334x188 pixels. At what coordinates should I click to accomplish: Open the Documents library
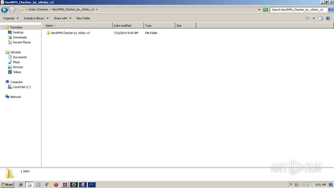click(20, 57)
